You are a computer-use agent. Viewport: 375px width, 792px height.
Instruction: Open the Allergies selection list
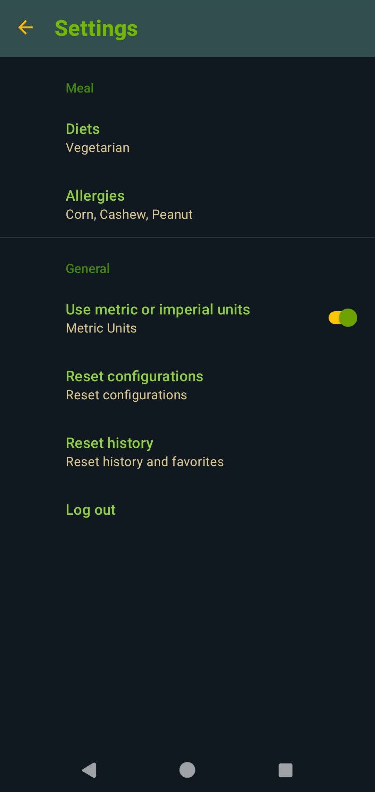pos(95,196)
